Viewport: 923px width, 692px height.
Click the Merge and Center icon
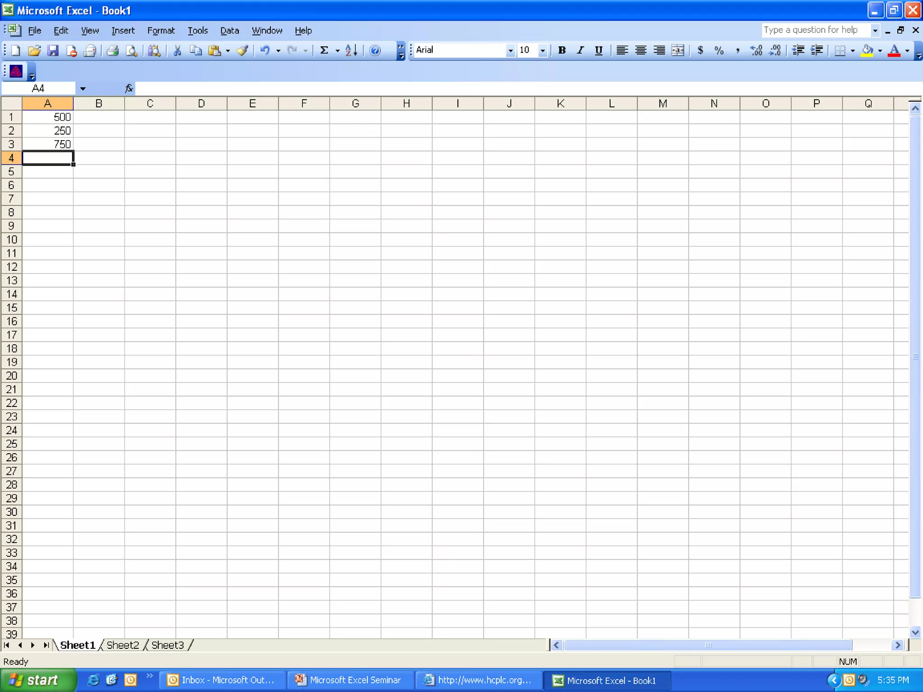[x=677, y=50]
